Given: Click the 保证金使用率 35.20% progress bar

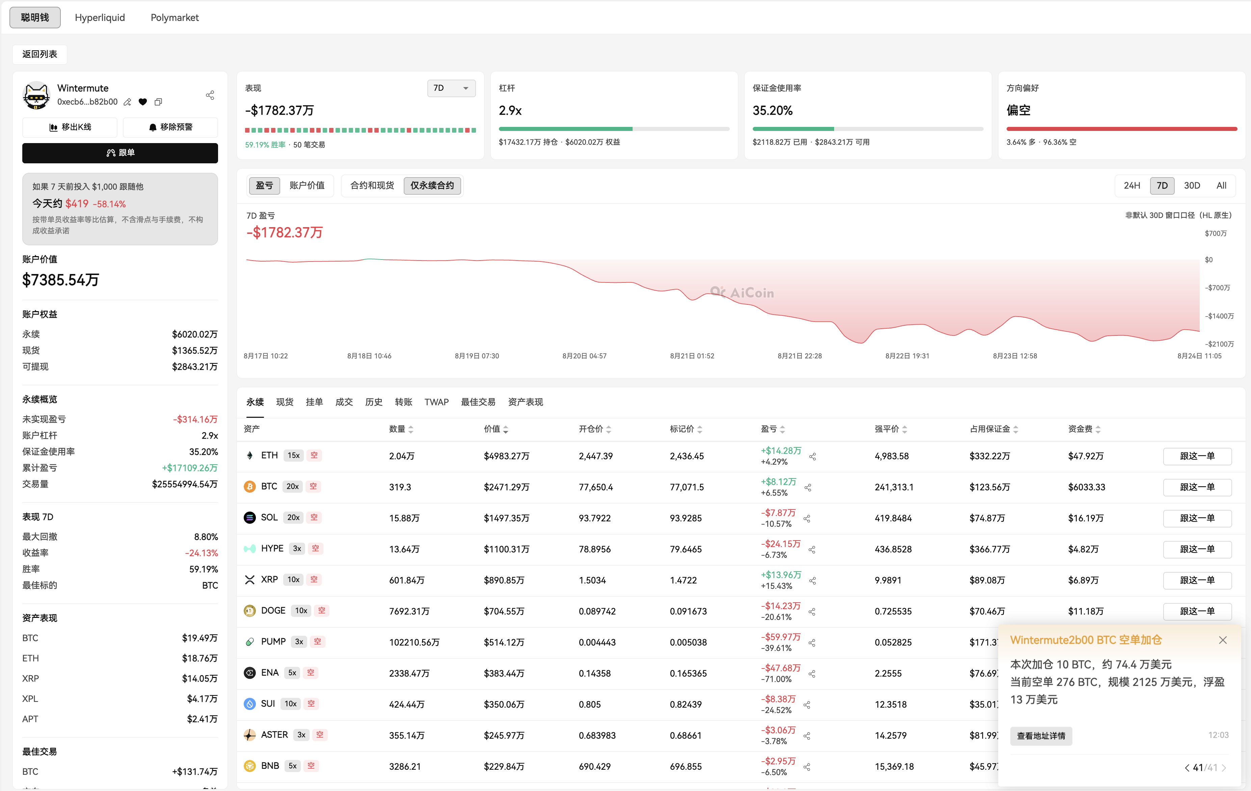Looking at the screenshot, I should [x=868, y=129].
